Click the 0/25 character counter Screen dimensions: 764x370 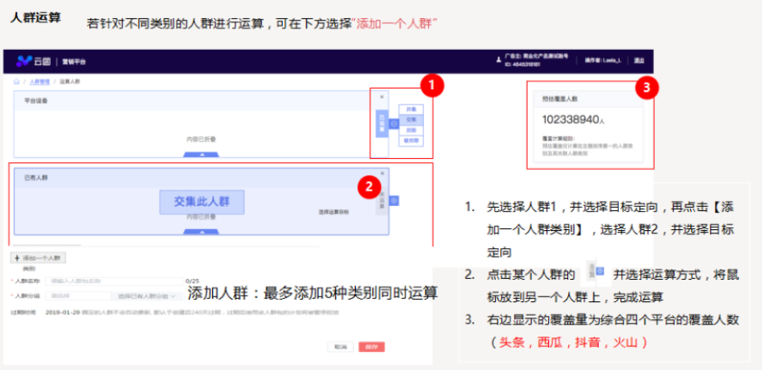[x=193, y=281]
